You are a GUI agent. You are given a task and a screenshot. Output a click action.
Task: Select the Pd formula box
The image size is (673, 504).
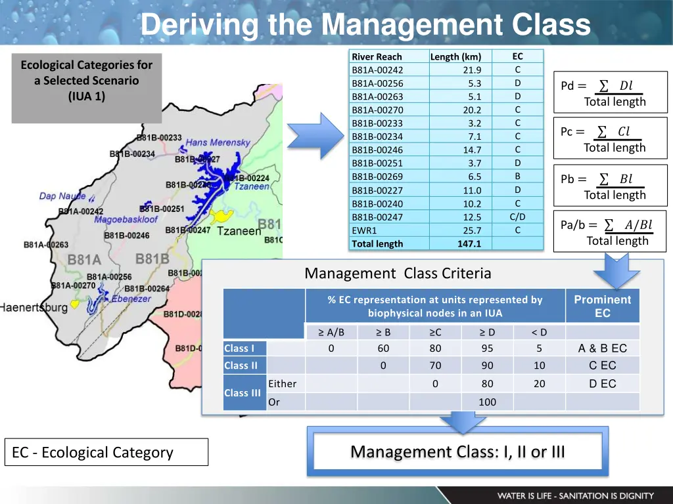coord(611,94)
